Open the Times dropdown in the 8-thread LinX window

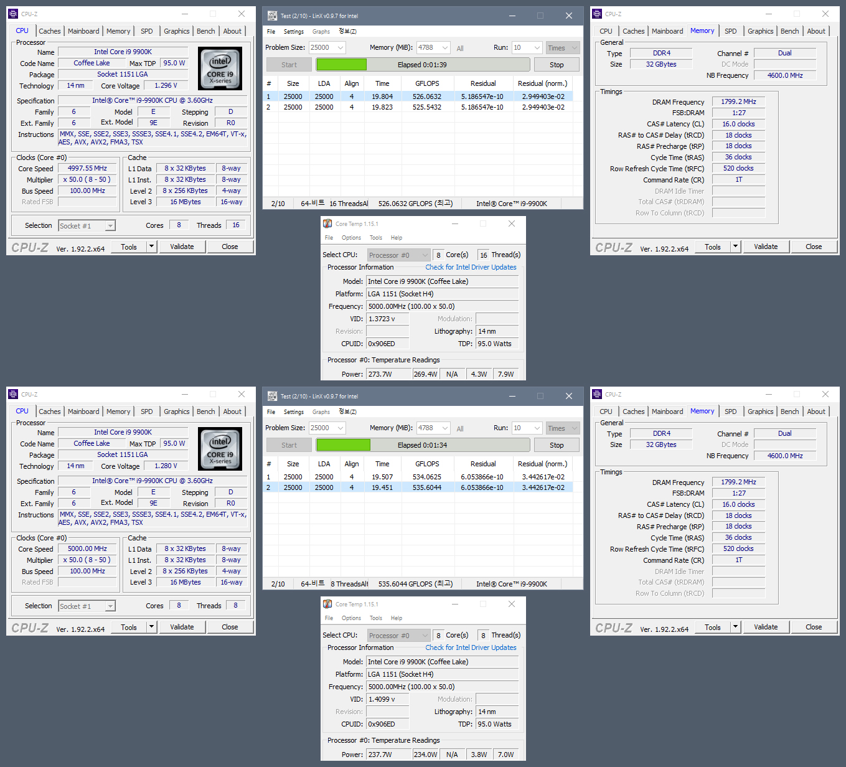[563, 428]
